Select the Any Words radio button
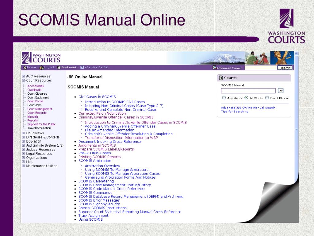This screenshot has height=236, width=314. [x=224, y=98]
